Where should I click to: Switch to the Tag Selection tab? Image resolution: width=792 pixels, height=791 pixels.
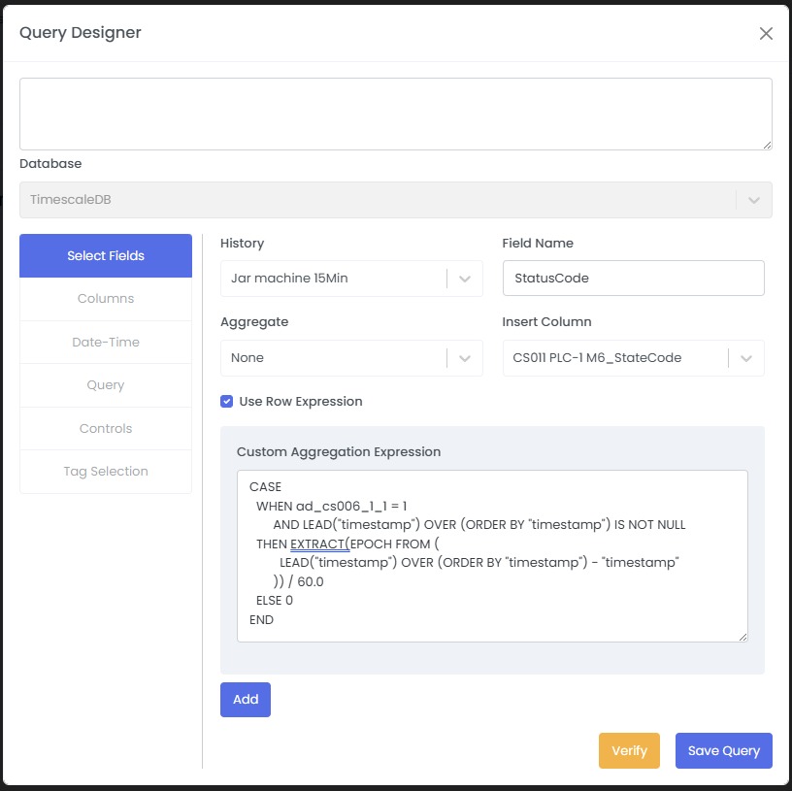(106, 472)
